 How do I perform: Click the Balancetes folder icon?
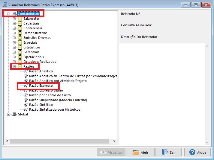[x=20, y=19]
